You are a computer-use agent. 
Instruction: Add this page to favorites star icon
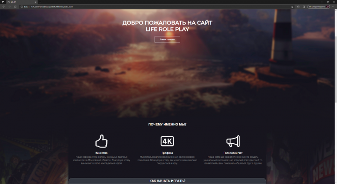point(292,7)
